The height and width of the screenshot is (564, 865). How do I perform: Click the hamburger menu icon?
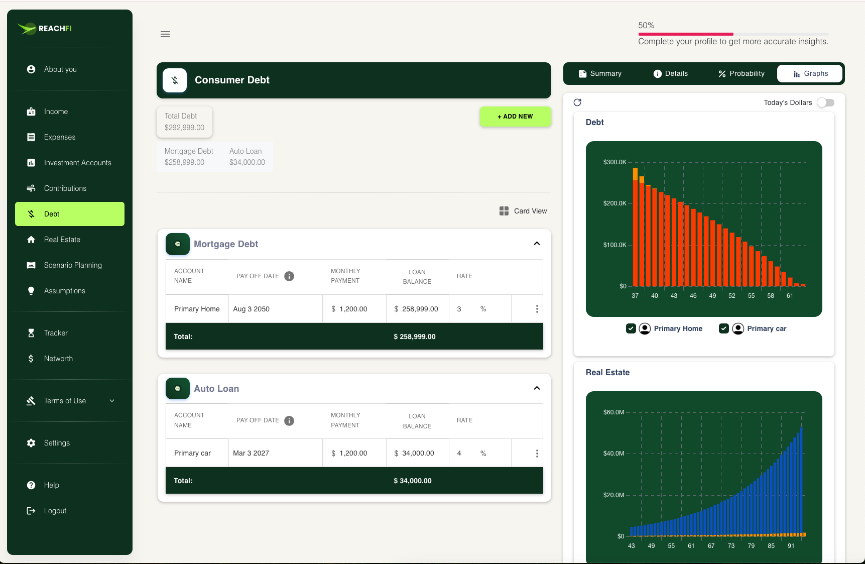(165, 34)
